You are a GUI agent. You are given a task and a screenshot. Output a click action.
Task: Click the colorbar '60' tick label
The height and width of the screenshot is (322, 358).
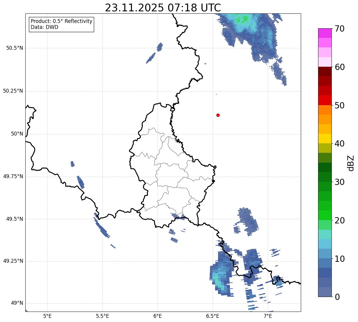click(340, 67)
